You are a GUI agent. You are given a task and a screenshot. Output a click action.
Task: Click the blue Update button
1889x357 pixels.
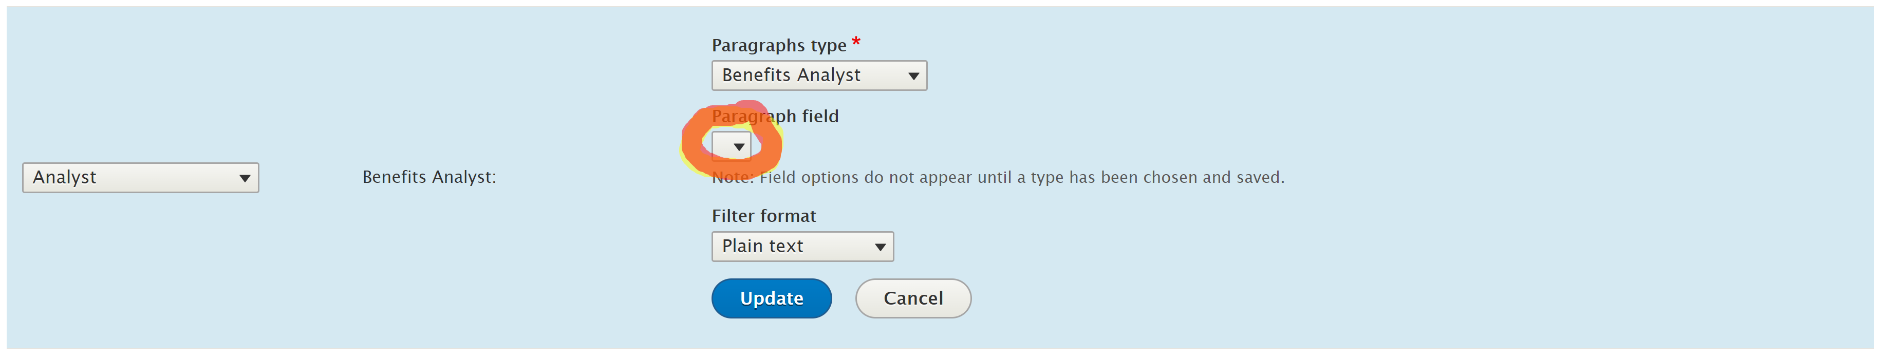(772, 299)
